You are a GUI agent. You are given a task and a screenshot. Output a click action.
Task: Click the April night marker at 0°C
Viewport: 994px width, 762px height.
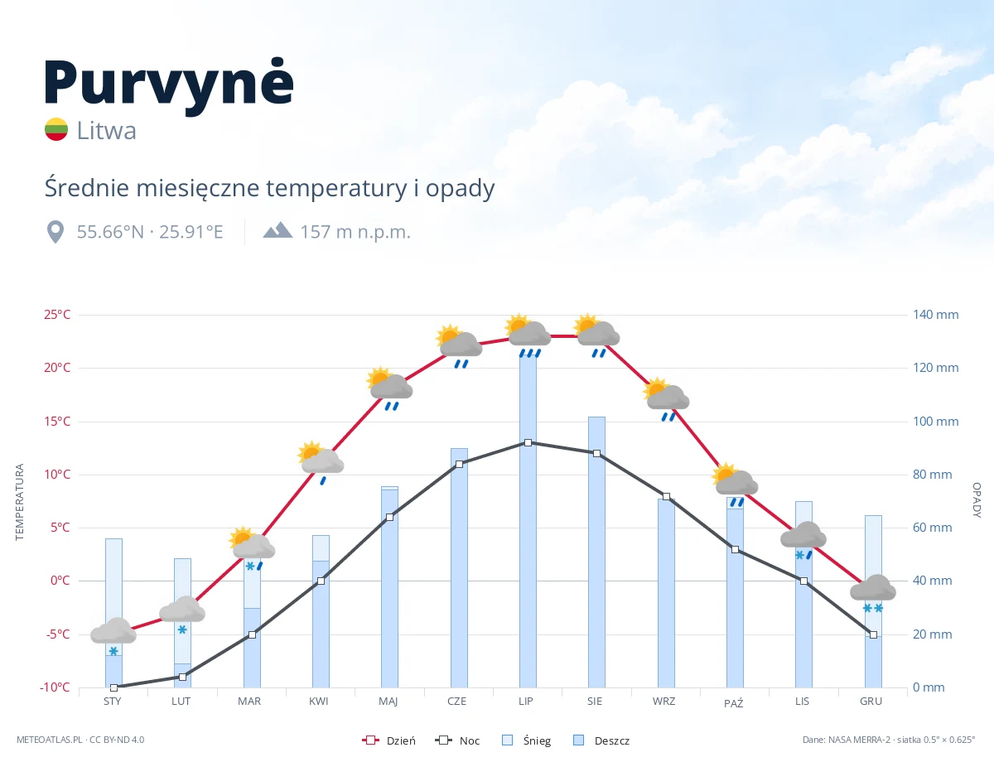(321, 581)
